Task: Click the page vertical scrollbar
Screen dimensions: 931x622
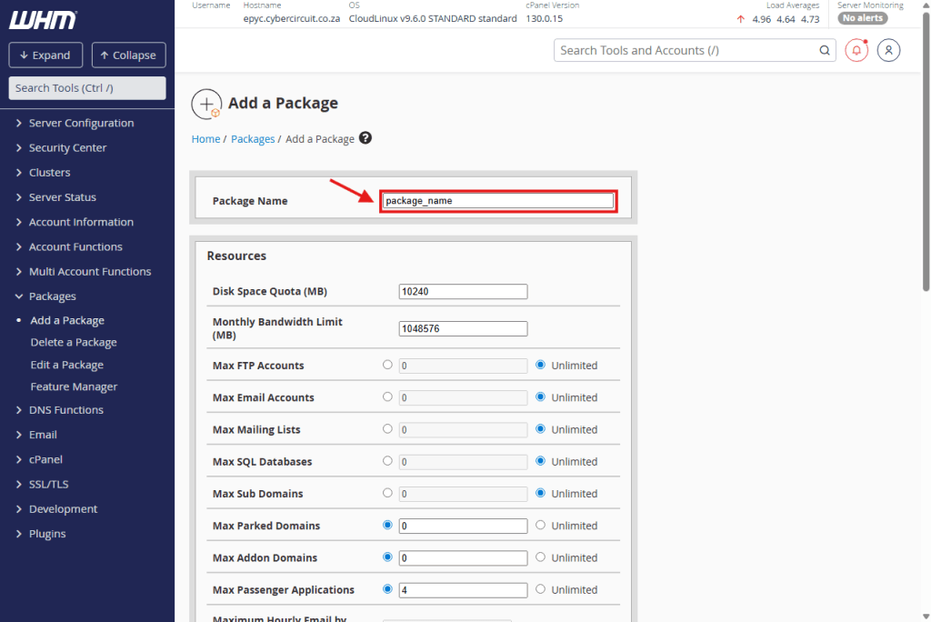Action: [x=926, y=182]
